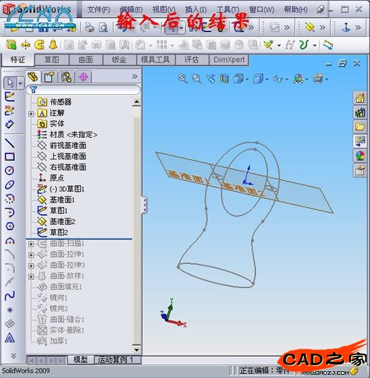Image resolution: width=370 pixels, height=378 pixels.
Task: Switch to the 草图 tab
Action: pyautogui.click(x=52, y=60)
